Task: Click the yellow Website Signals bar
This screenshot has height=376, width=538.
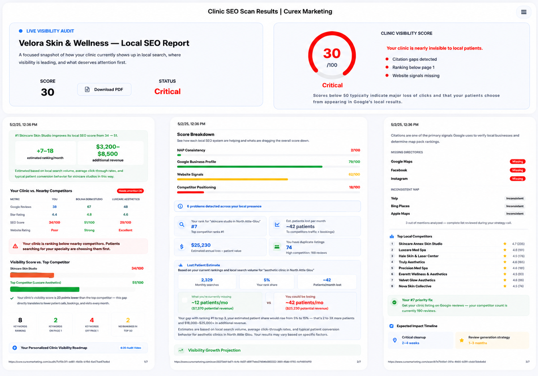Action: coord(233,179)
